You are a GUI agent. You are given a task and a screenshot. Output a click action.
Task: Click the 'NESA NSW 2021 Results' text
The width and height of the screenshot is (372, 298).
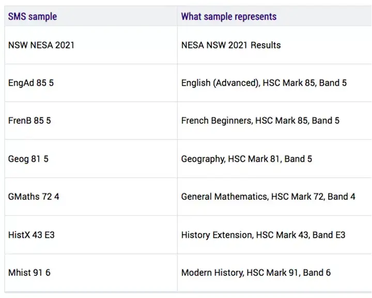(x=231, y=45)
